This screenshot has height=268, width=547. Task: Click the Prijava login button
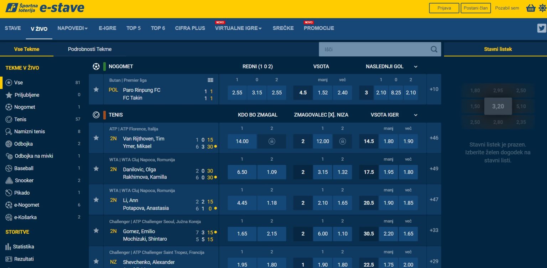[444, 8]
